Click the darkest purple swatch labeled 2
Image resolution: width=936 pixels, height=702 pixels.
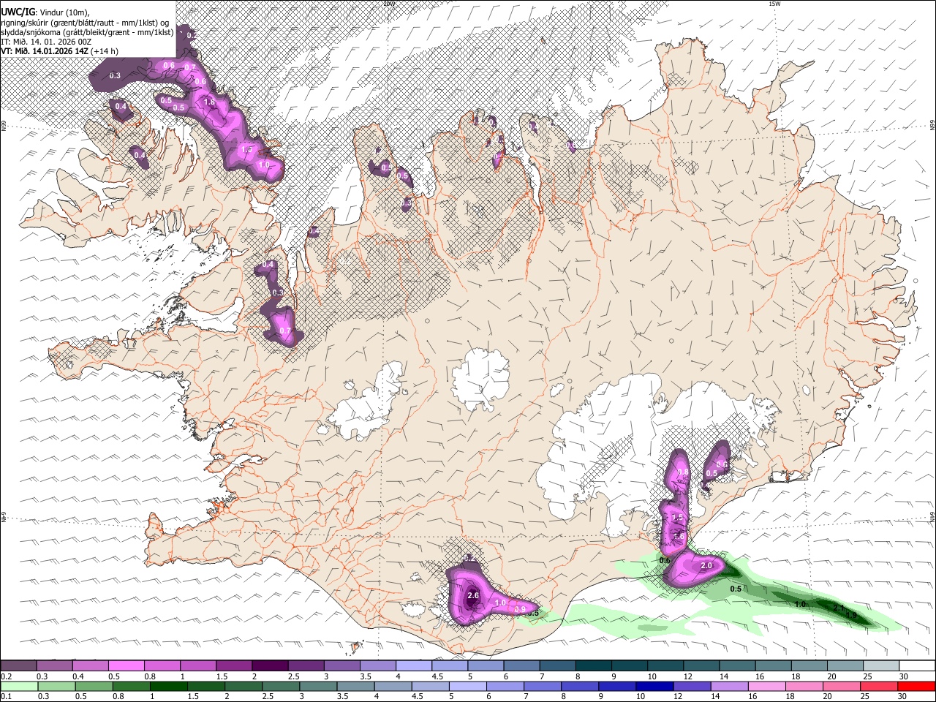269,665
